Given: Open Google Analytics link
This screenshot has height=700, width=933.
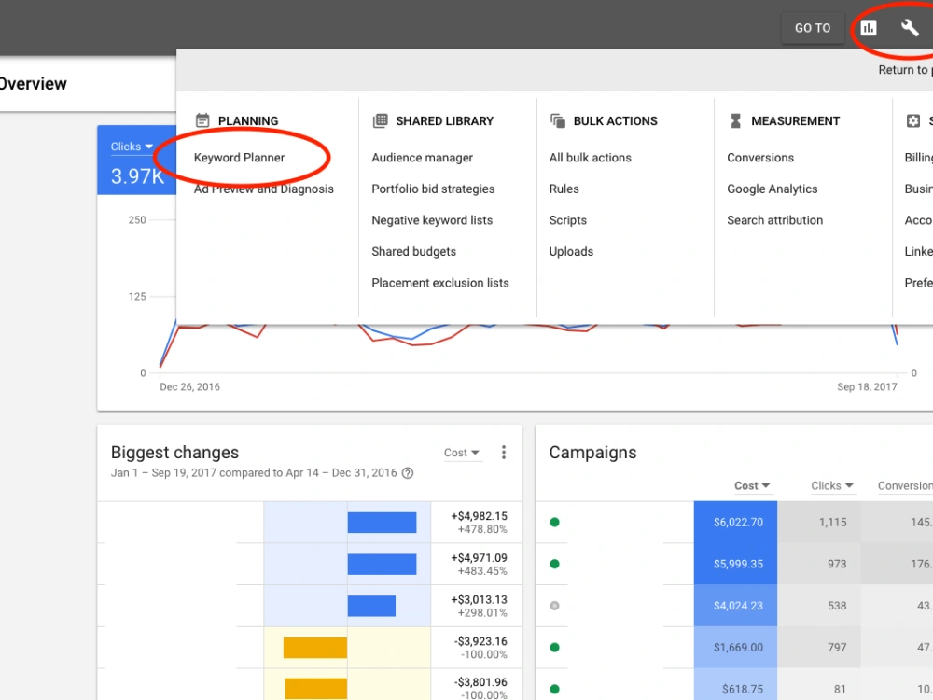Looking at the screenshot, I should click(773, 189).
